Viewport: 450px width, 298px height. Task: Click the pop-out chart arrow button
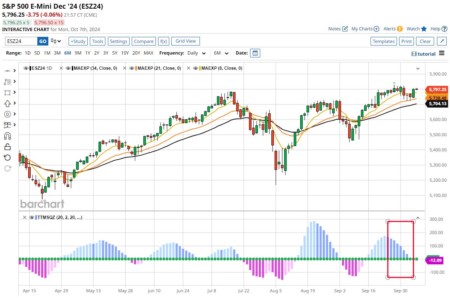(442, 41)
